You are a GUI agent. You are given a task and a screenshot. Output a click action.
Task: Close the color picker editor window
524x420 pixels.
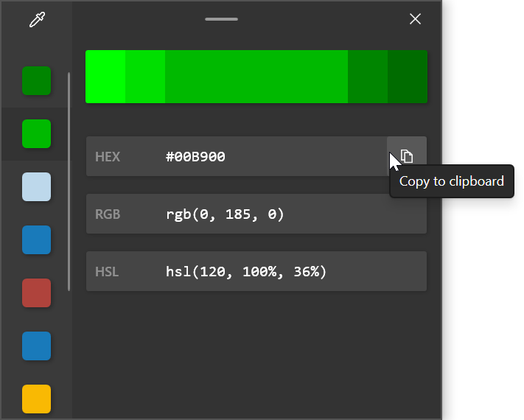coord(415,19)
